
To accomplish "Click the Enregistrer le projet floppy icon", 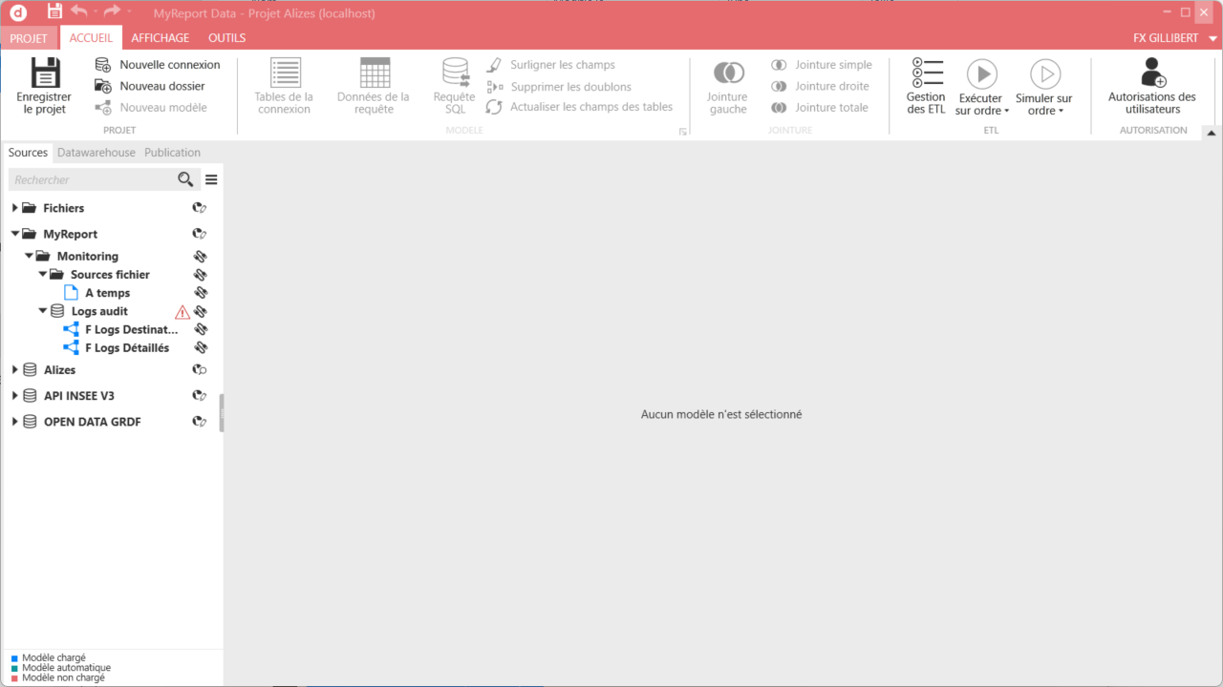I will coord(45,73).
